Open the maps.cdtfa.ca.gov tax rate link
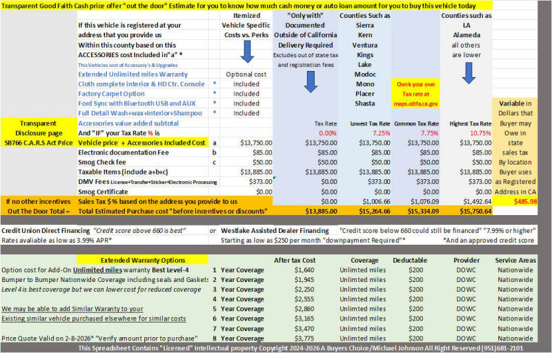 coord(416,104)
